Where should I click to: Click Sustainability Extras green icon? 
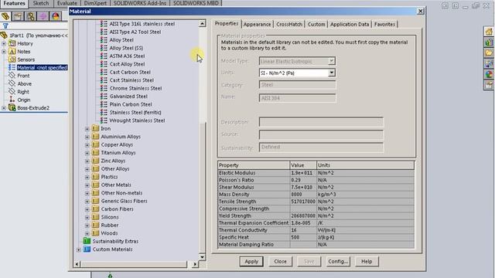(87, 241)
